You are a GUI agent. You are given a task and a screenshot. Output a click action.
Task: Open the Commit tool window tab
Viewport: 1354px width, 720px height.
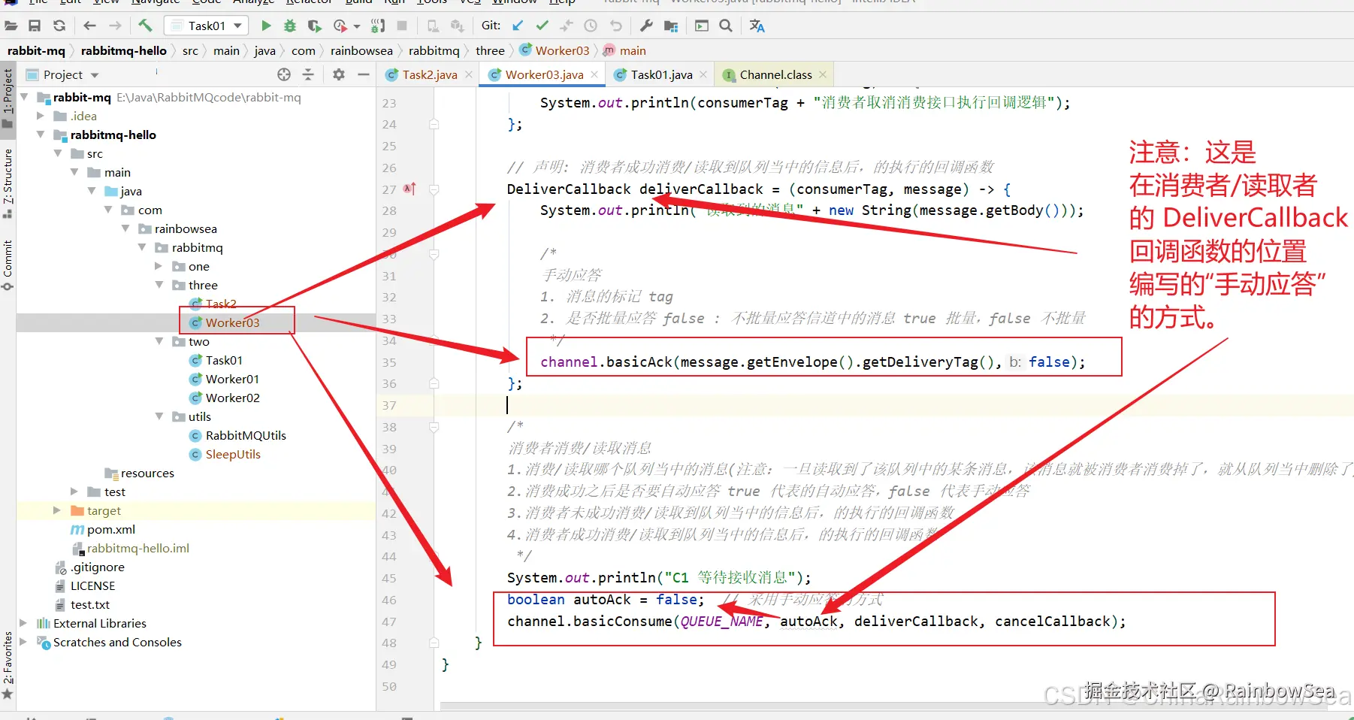pyautogui.click(x=8, y=265)
